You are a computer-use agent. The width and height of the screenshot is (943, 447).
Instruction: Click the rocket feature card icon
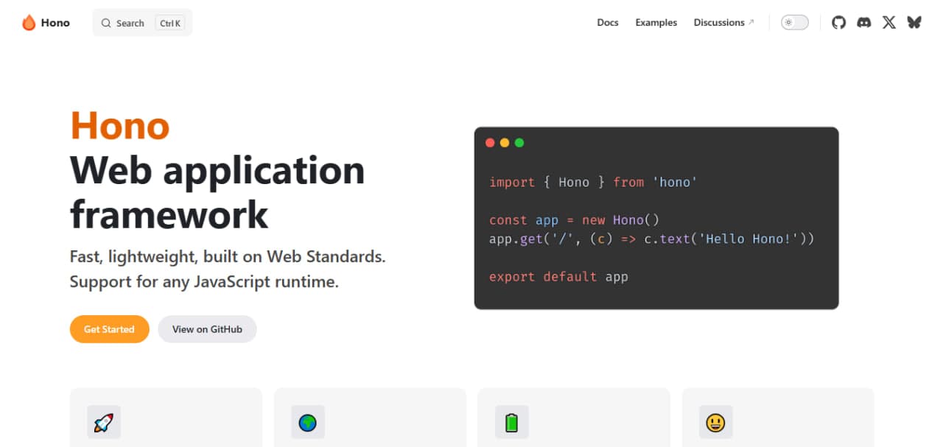coord(104,423)
